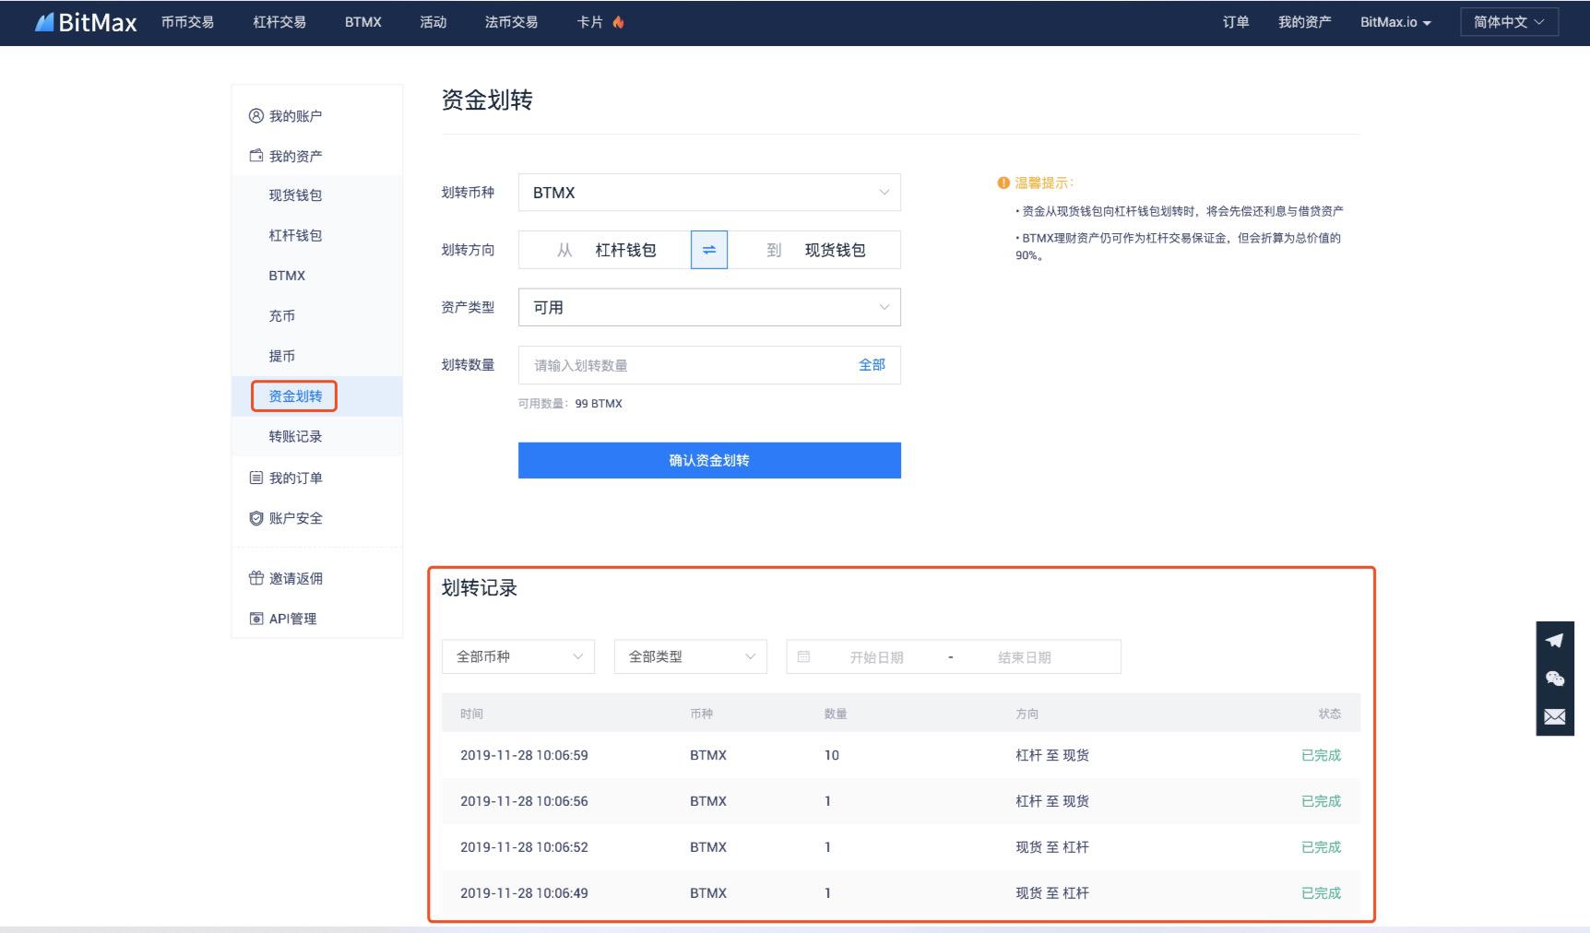Viewport: 1590px width, 933px height.
Task: Open the 划转币种 BTMX dropdown
Action: 709,193
